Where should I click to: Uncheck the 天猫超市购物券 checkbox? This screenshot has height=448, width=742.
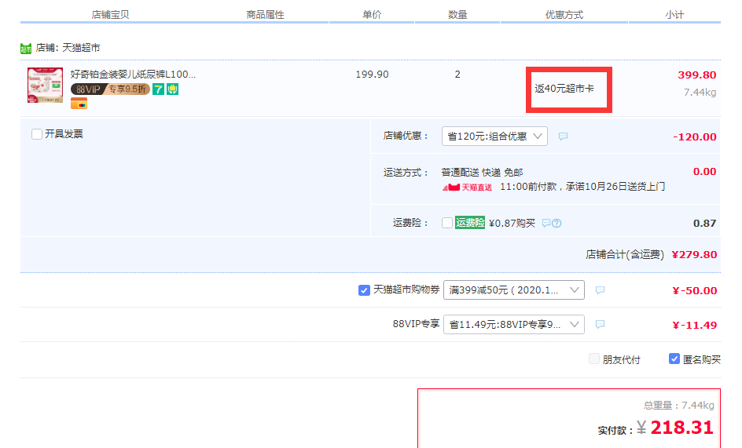coord(364,290)
